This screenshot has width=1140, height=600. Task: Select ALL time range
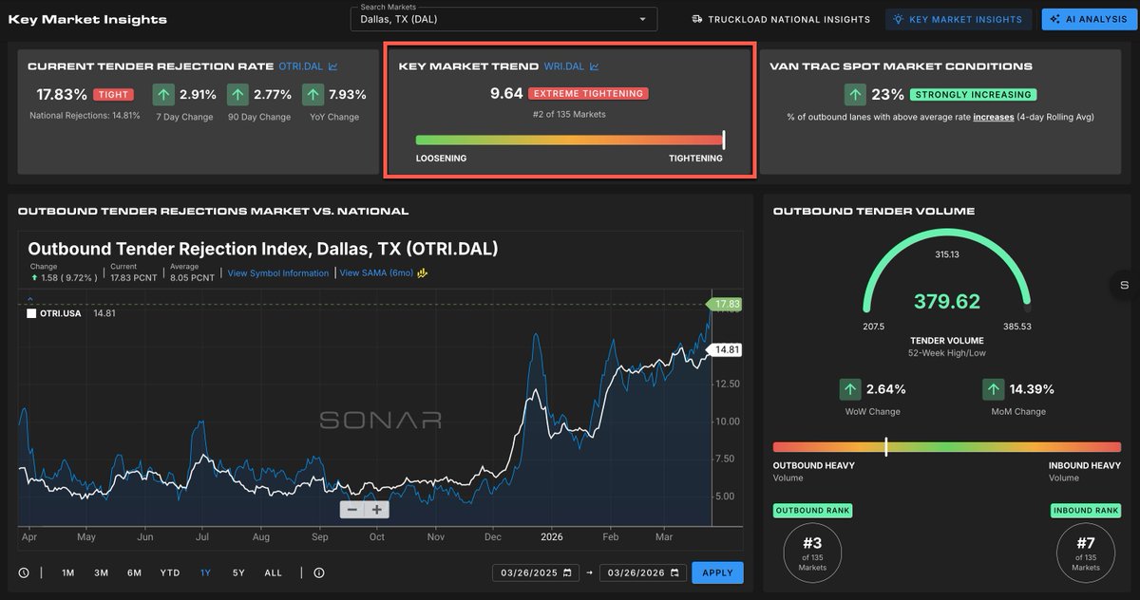click(x=274, y=572)
